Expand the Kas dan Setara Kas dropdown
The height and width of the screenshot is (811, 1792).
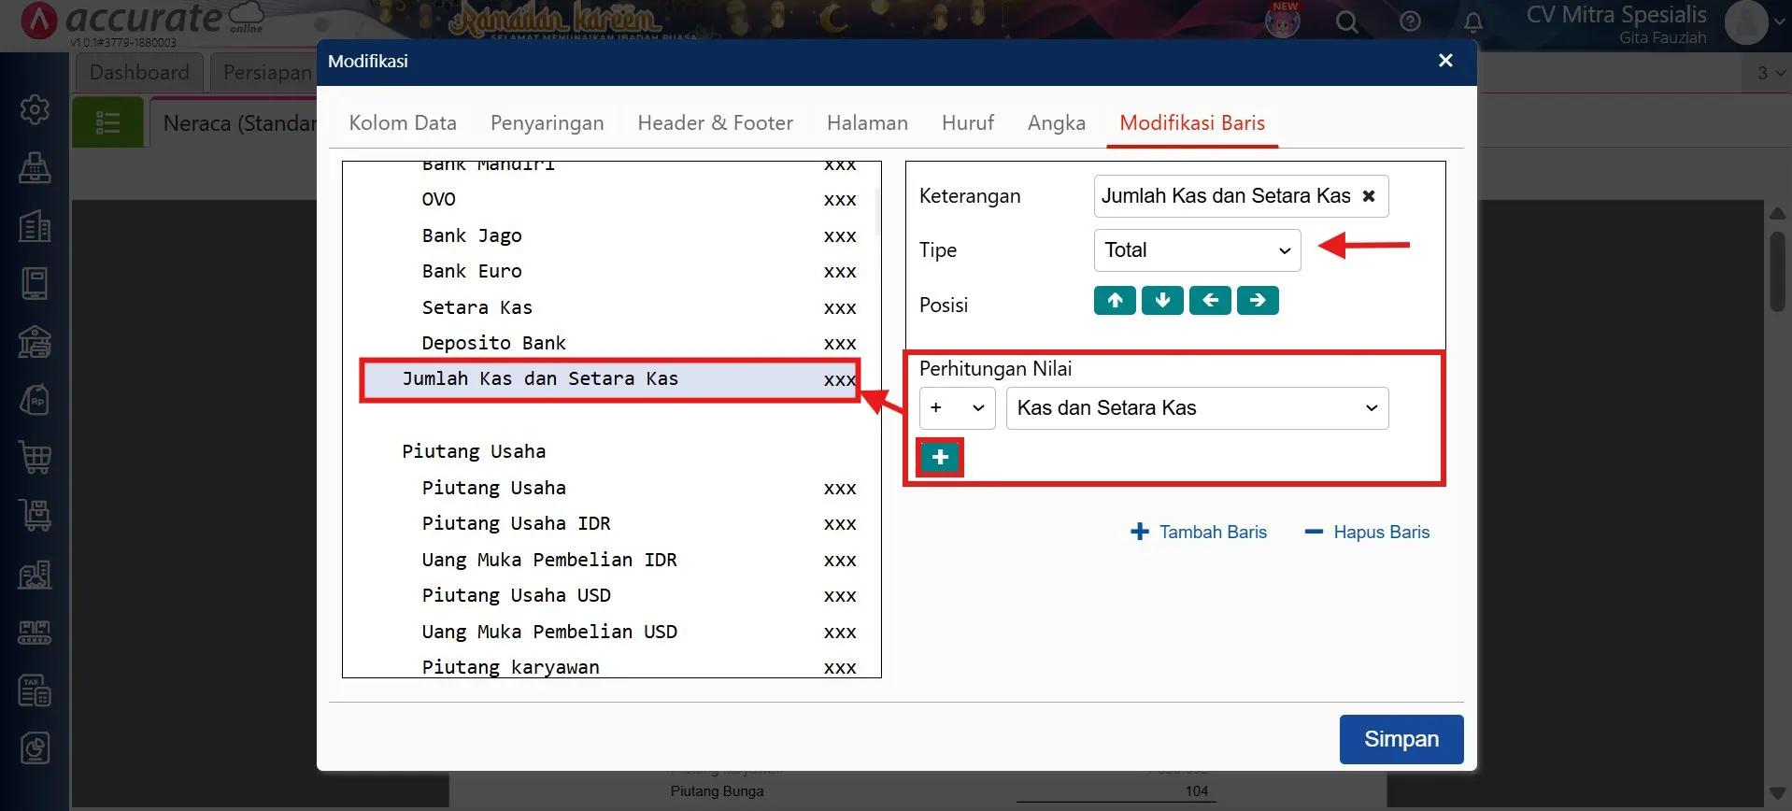pyautogui.click(x=1197, y=408)
